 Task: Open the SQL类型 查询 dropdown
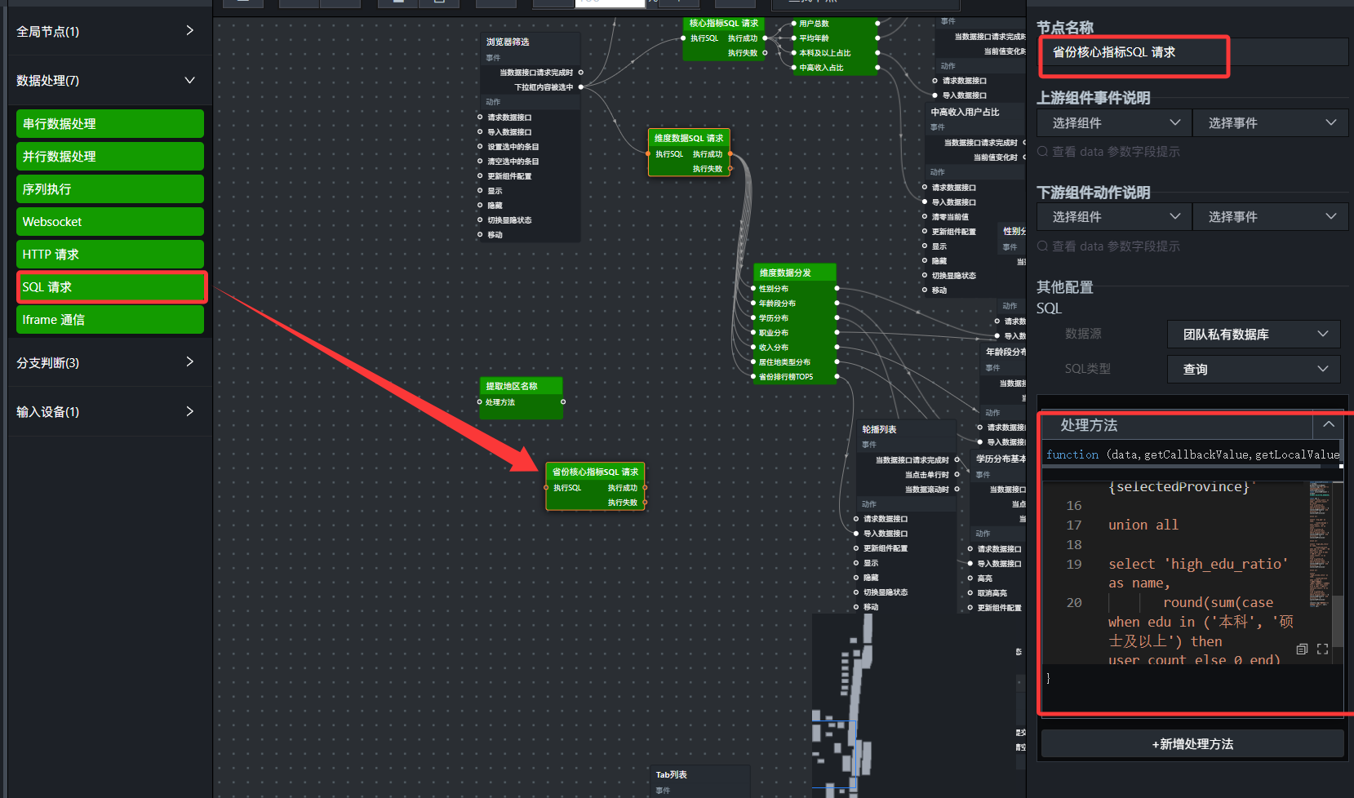pyautogui.click(x=1254, y=370)
